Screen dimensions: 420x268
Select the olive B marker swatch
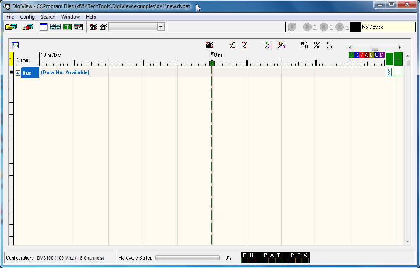point(372,55)
